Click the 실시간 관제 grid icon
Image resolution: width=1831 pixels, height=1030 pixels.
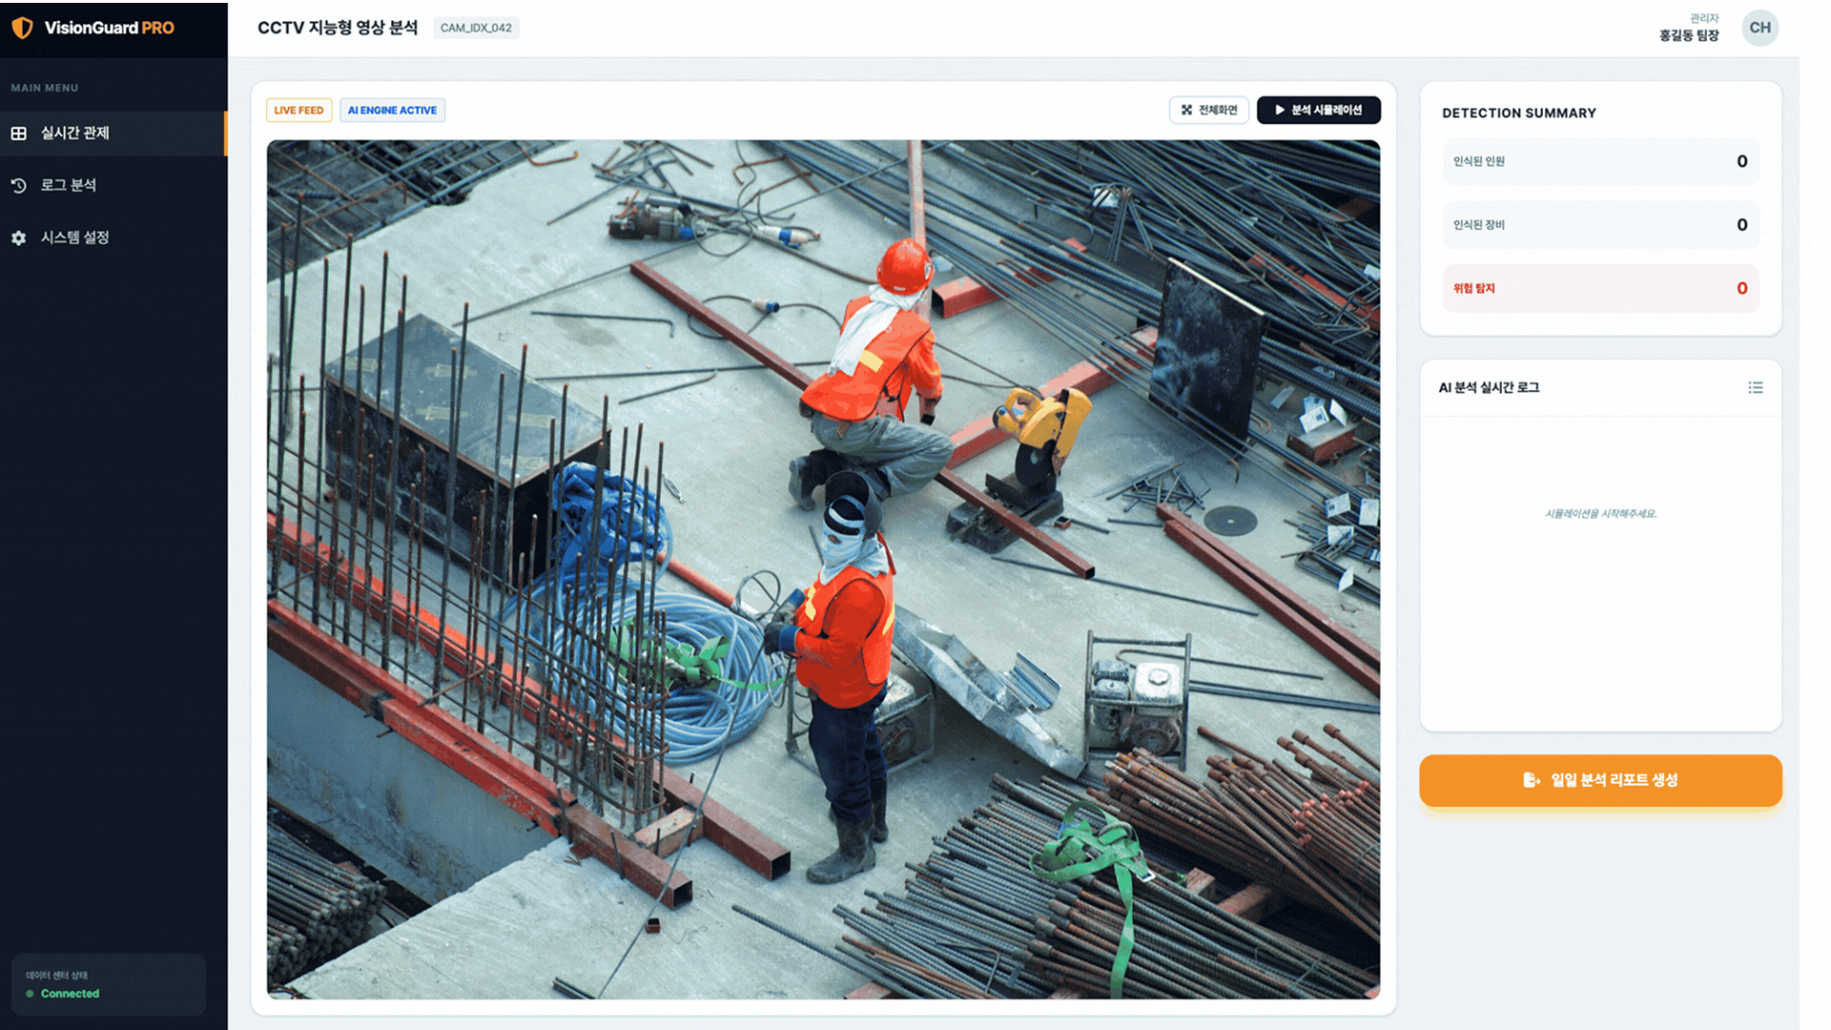(x=19, y=134)
